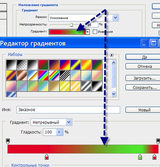
Task: Open the gradient picker arrow beside the preview
Action: tap(88, 32)
